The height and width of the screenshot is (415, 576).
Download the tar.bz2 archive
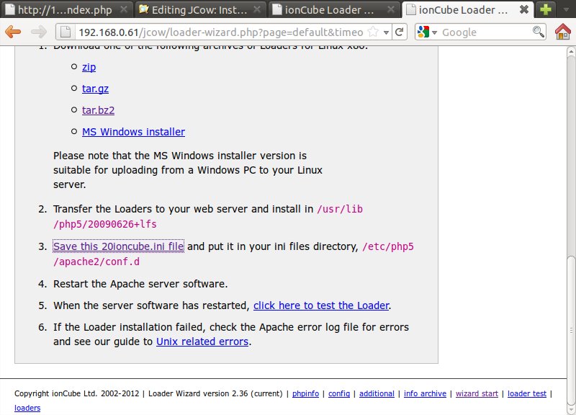pyautogui.click(x=98, y=110)
